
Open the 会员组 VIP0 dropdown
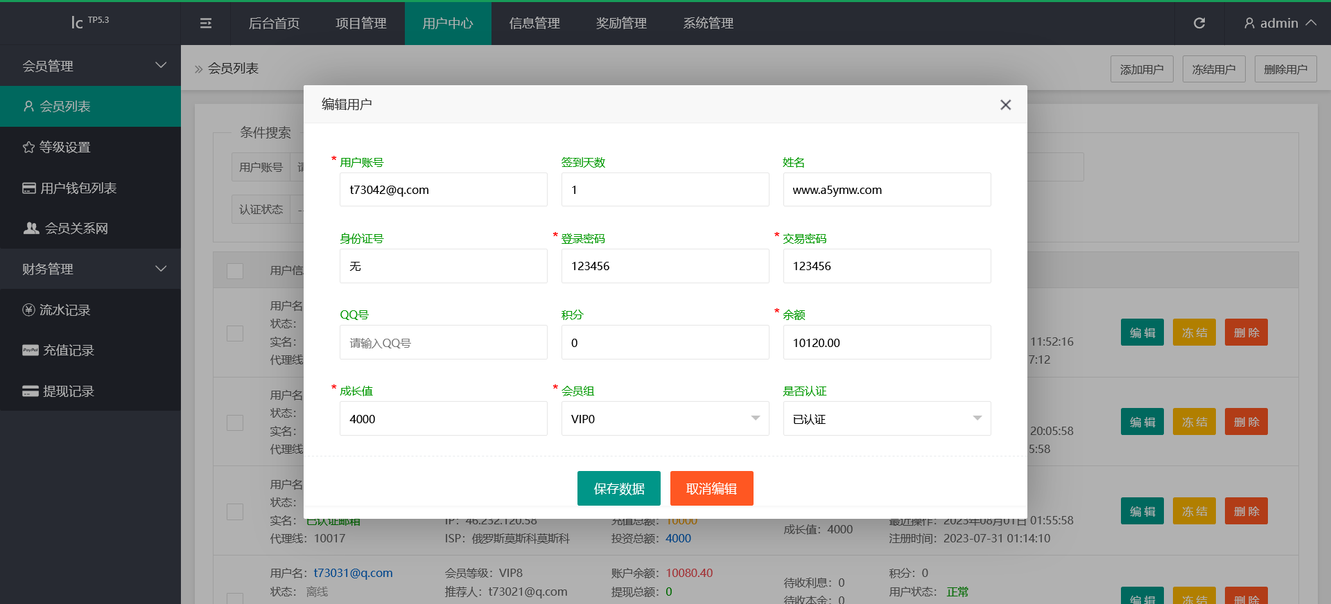tap(665, 418)
